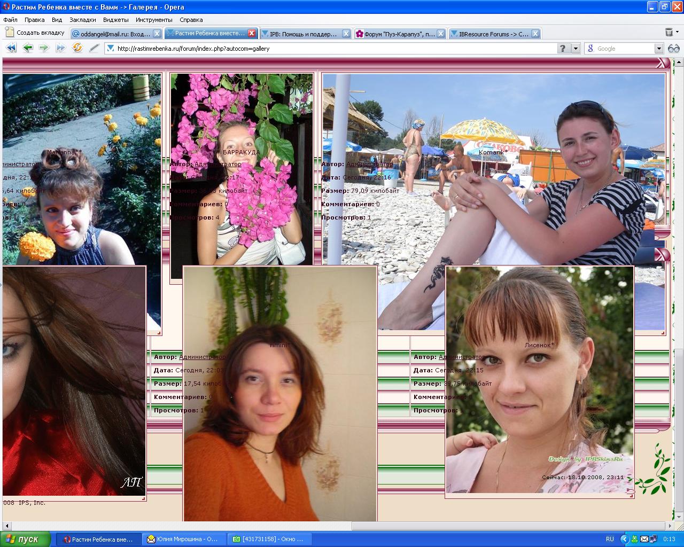Click the RU language indicator in tray

pos(610,539)
